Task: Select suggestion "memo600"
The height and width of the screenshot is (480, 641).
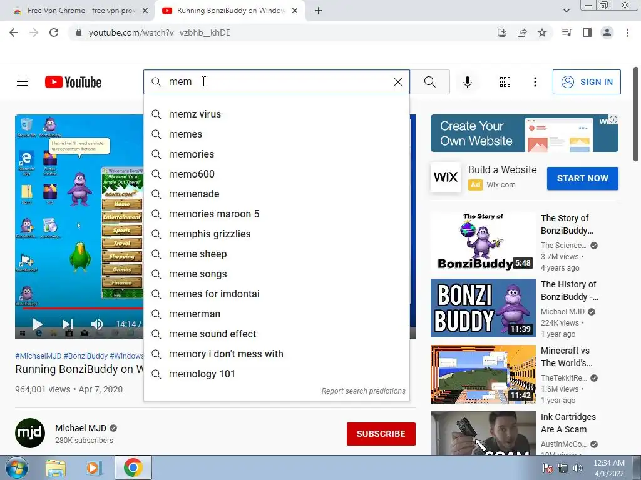Action: (x=276, y=174)
